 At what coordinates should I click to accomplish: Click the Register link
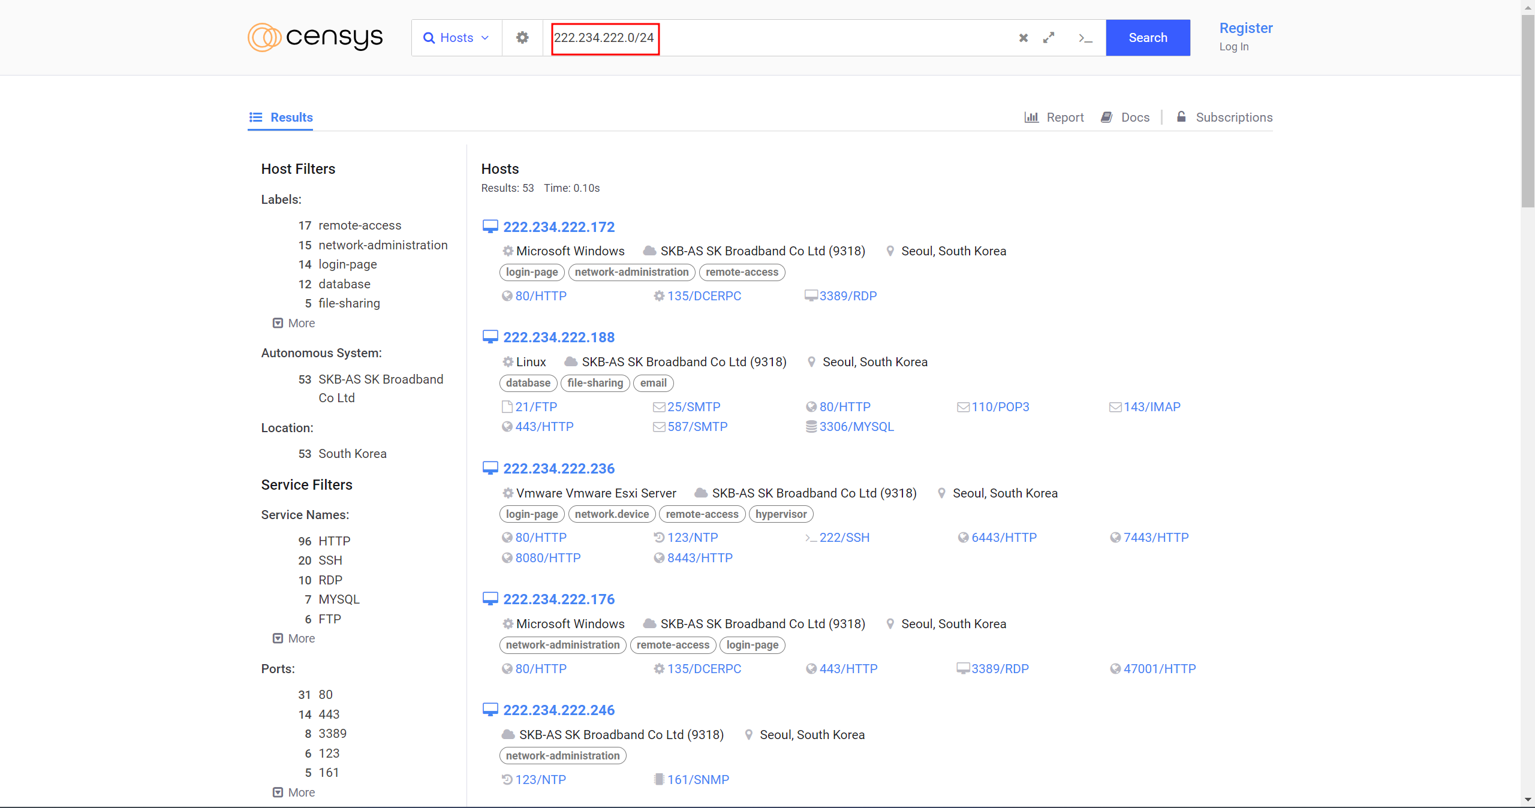(x=1245, y=28)
